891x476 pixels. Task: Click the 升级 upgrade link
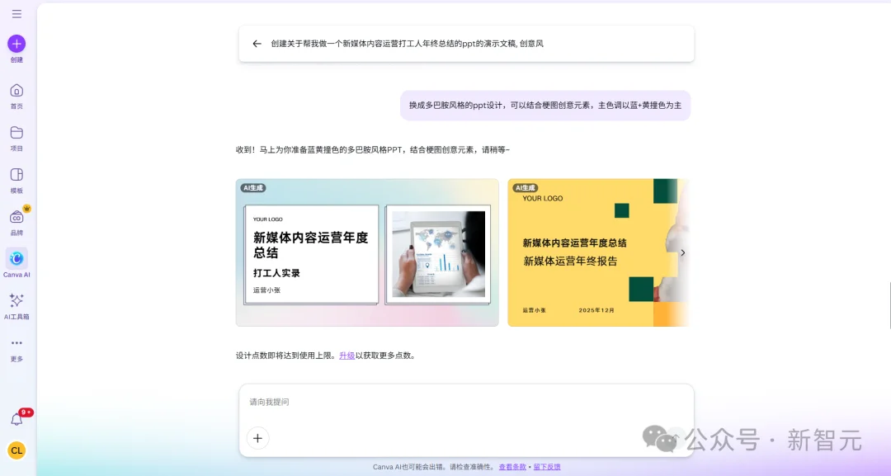(346, 355)
